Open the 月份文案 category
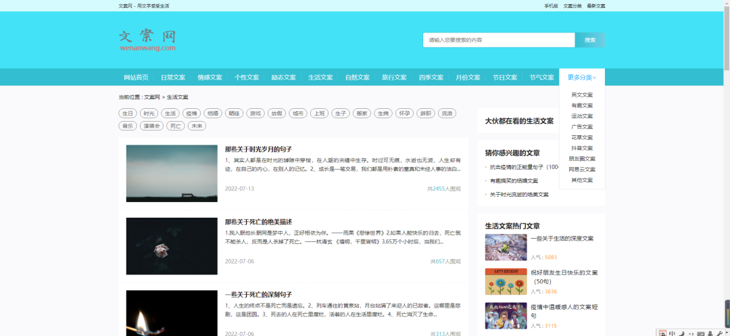 pos(468,77)
